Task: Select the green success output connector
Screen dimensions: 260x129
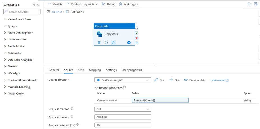Action: (x=137, y=33)
